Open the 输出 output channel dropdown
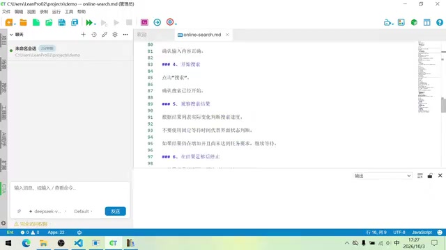Viewport: 446px width, 250px height. tap(383, 176)
